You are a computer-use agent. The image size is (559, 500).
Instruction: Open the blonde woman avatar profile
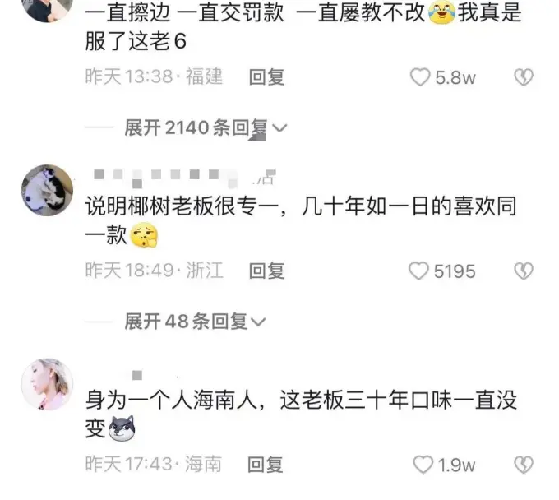point(48,384)
